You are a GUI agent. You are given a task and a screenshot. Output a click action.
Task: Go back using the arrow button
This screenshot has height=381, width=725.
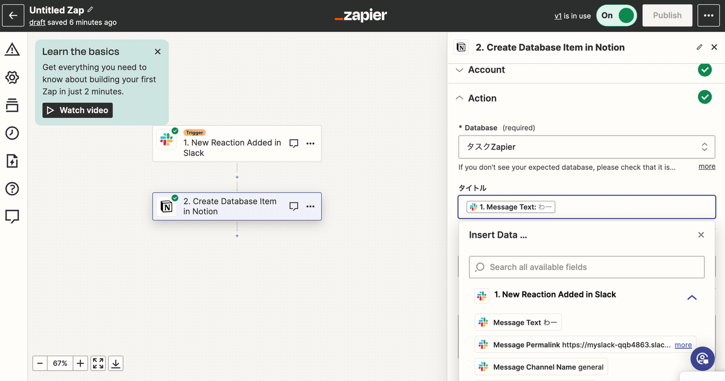(x=13, y=16)
